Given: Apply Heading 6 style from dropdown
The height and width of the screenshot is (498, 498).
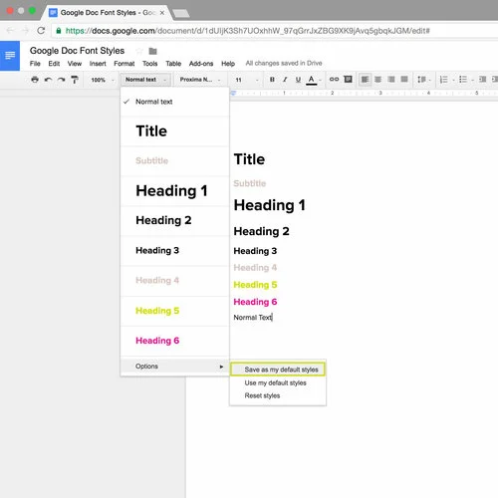Looking at the screenshot, I should tap(175, 341).
